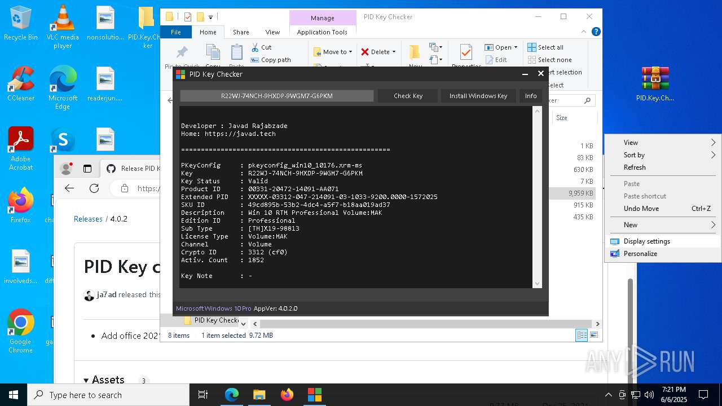Click the Releases breadcrumb link in browser
Image resolution: width=722 pixels, height=406 pixels.
point(88,219)
